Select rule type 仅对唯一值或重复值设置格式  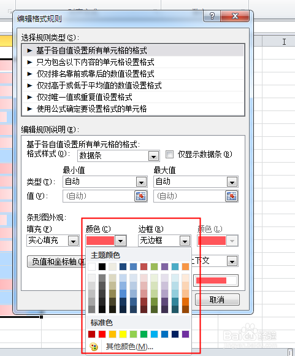(x=133, y=97)
